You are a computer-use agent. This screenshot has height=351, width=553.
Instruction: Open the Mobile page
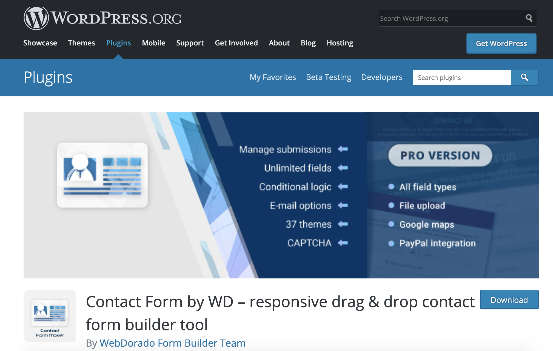point(153,43)
